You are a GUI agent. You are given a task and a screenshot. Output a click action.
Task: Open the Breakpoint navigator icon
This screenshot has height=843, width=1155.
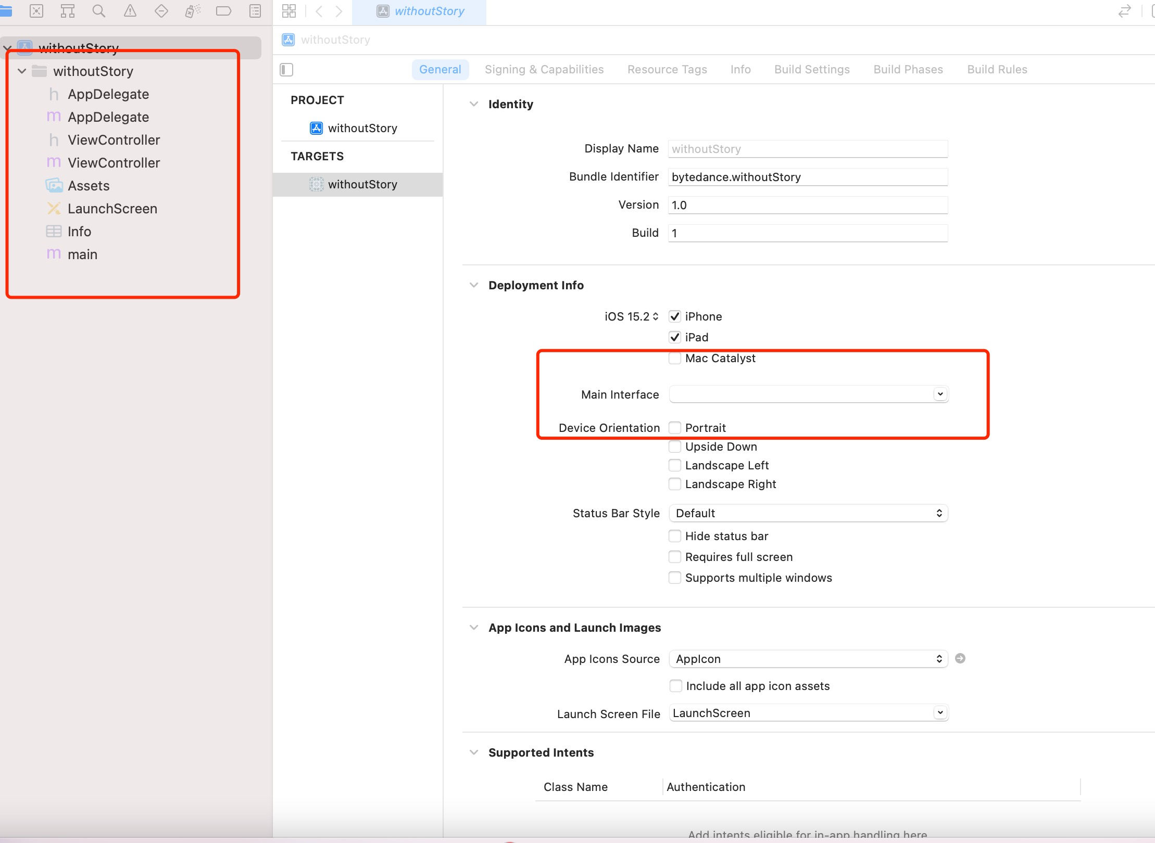(223, 11)
